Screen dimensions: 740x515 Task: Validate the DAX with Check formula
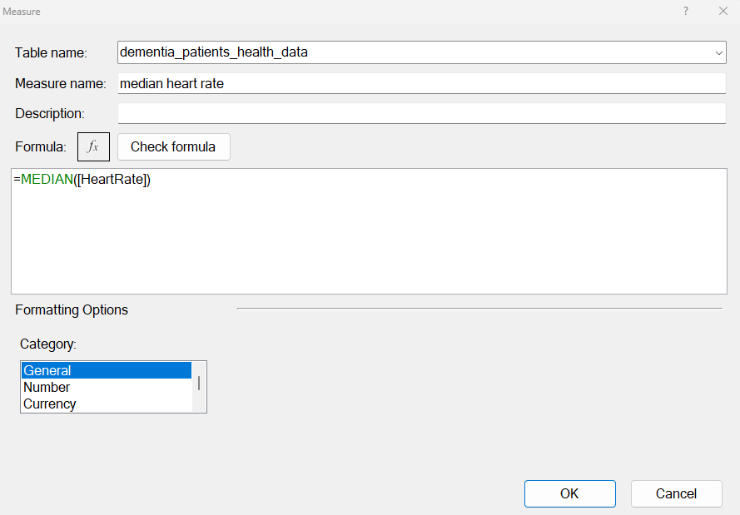pos(173,146)
